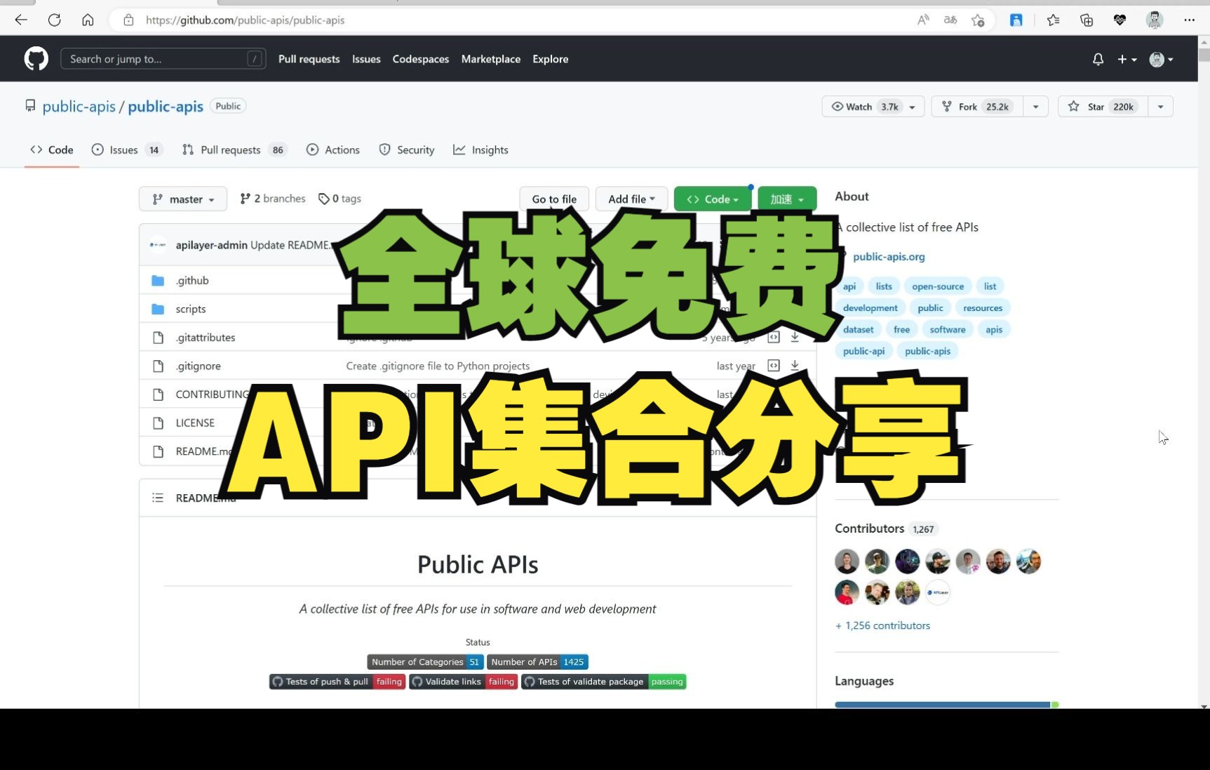This screenshot has width=1210, height=770.
Task: Open Explore in the top navigation
Action: point(551,59)
